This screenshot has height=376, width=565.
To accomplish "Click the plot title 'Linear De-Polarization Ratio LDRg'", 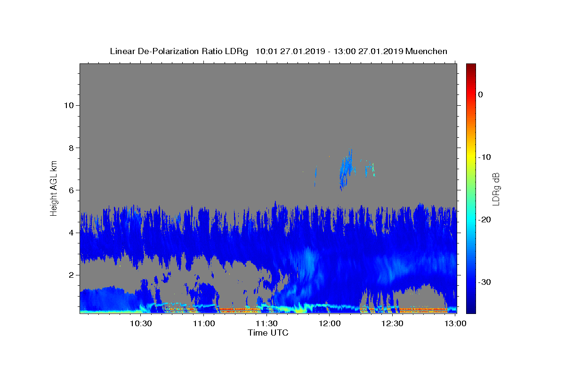I will (179, 51).
